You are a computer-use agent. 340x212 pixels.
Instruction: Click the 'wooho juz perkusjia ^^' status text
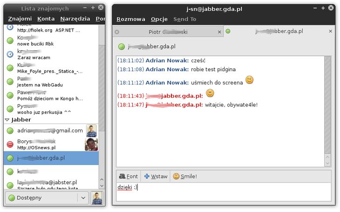pyautogui.click(x=44, y=113)
